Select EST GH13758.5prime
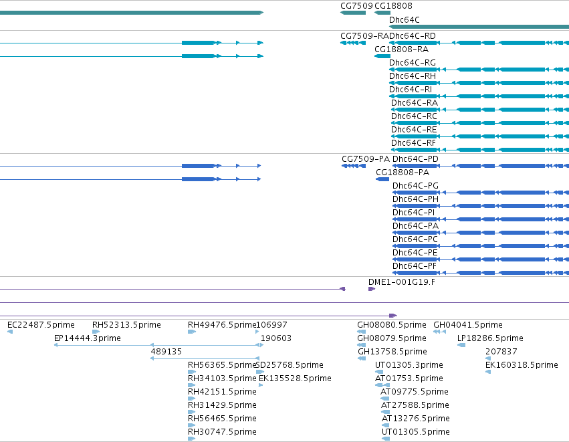This screenshot has height=442, width=569. pyautogui.click(x=392, y=352)
